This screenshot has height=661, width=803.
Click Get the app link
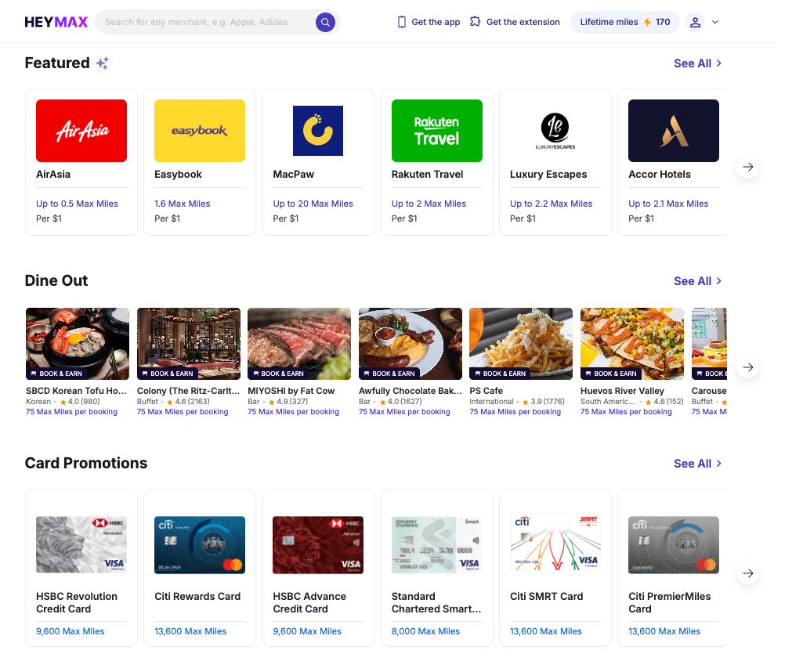click(429, 22)
